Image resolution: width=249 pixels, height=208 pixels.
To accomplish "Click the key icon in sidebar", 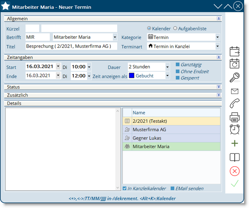I will [235, 77].
